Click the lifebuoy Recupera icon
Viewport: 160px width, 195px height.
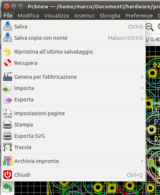[8, 63]
